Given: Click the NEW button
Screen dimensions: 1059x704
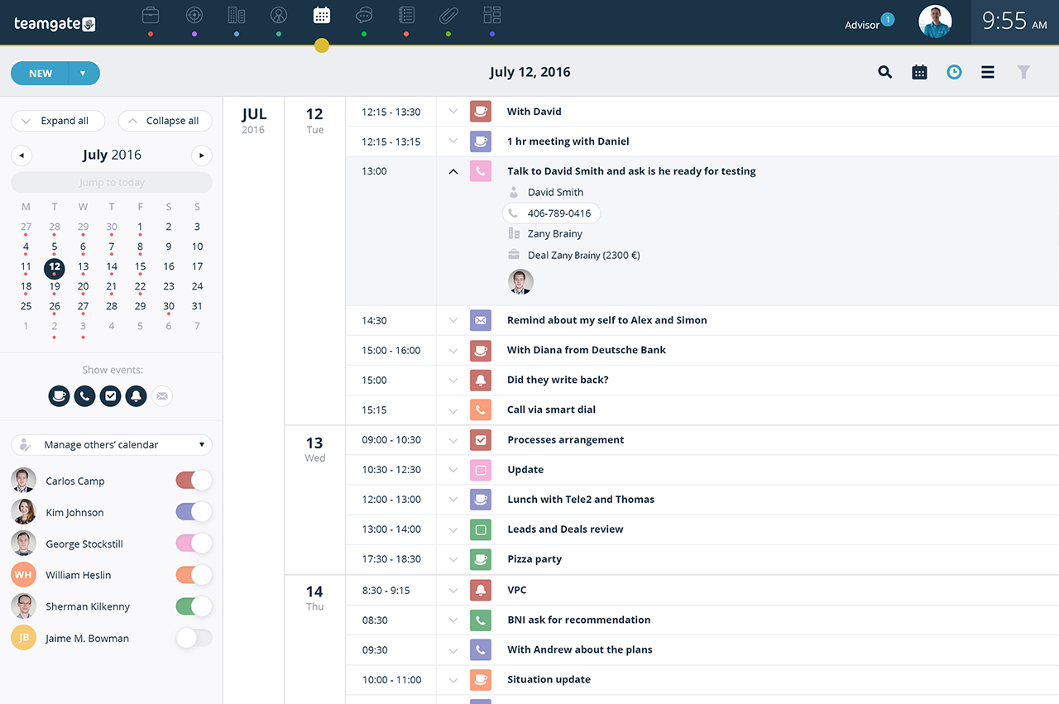Looking at the screenshot, I should tap(41, 74).
